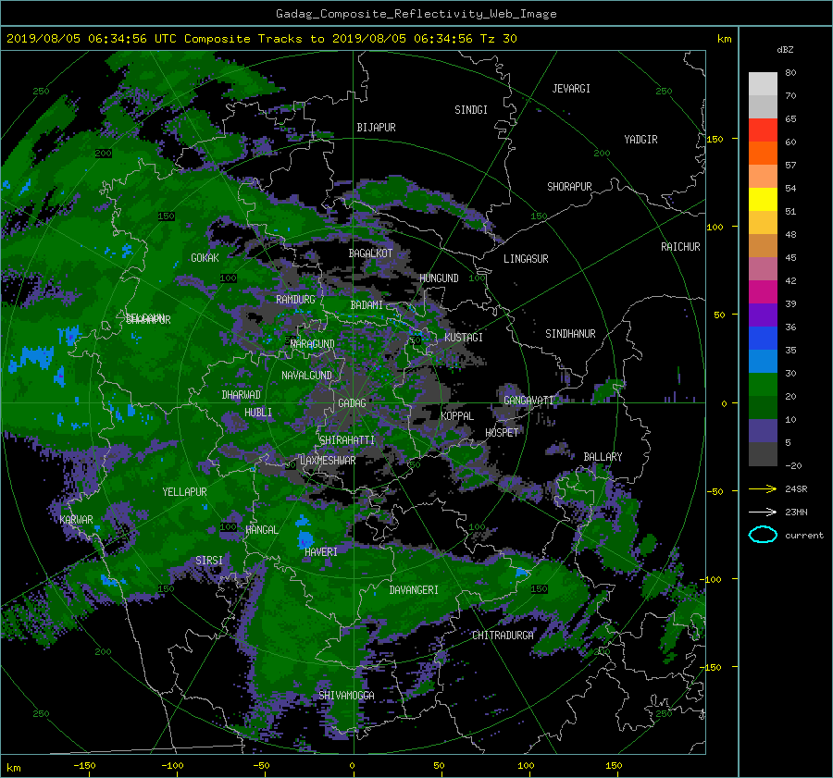Click the NAVALGUND city label

306,376
